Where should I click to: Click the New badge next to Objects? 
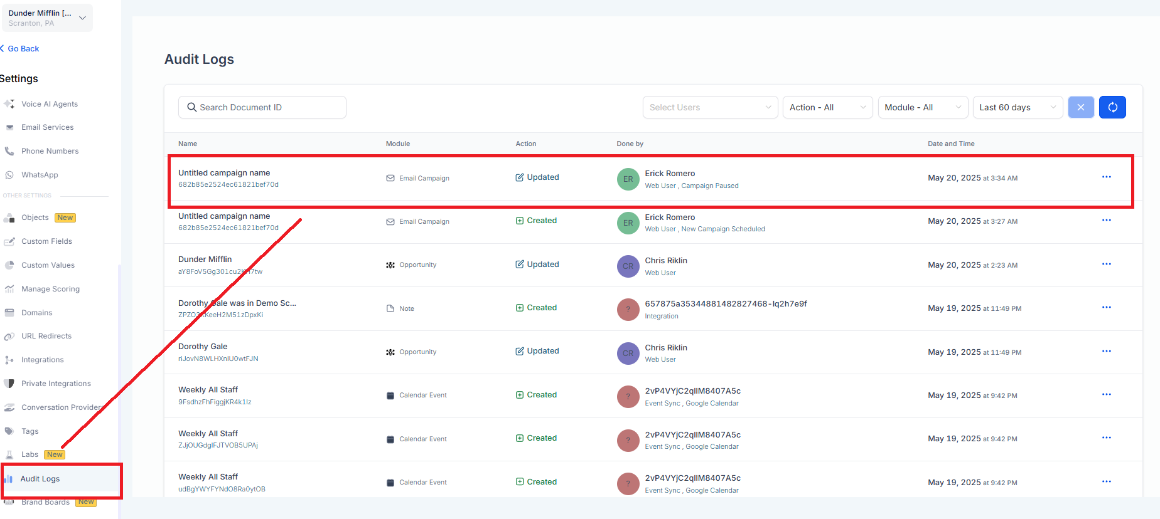coord(65,218)
